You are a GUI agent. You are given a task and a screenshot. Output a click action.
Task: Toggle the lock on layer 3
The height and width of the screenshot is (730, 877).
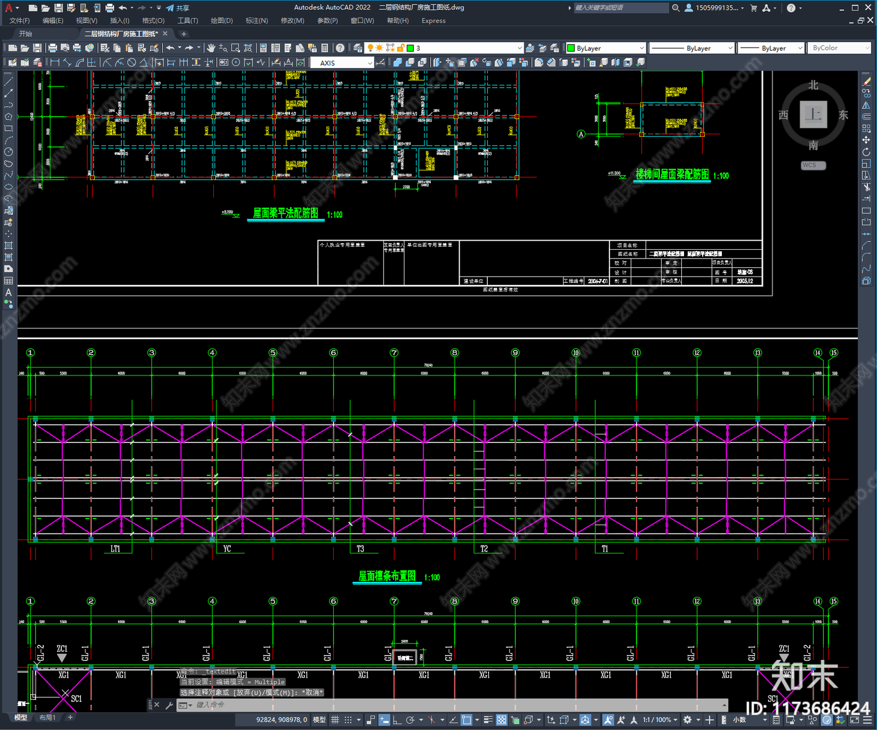[x=401, y=48]
